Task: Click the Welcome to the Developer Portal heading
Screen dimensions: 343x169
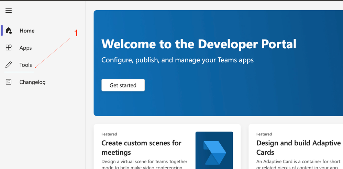Action: click(x=199, y=44)
